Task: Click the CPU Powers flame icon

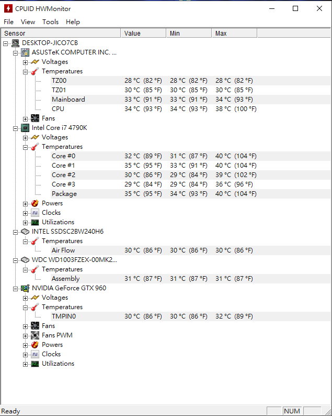Action: (x=35, y=203)
